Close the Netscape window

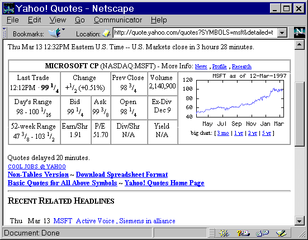pos(298,8)
